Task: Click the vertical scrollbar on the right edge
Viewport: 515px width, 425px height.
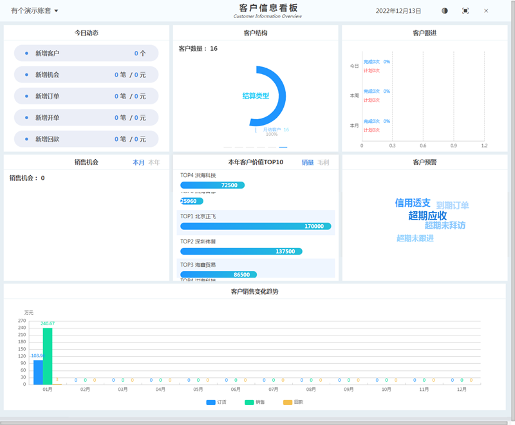Action: point(512,210)
